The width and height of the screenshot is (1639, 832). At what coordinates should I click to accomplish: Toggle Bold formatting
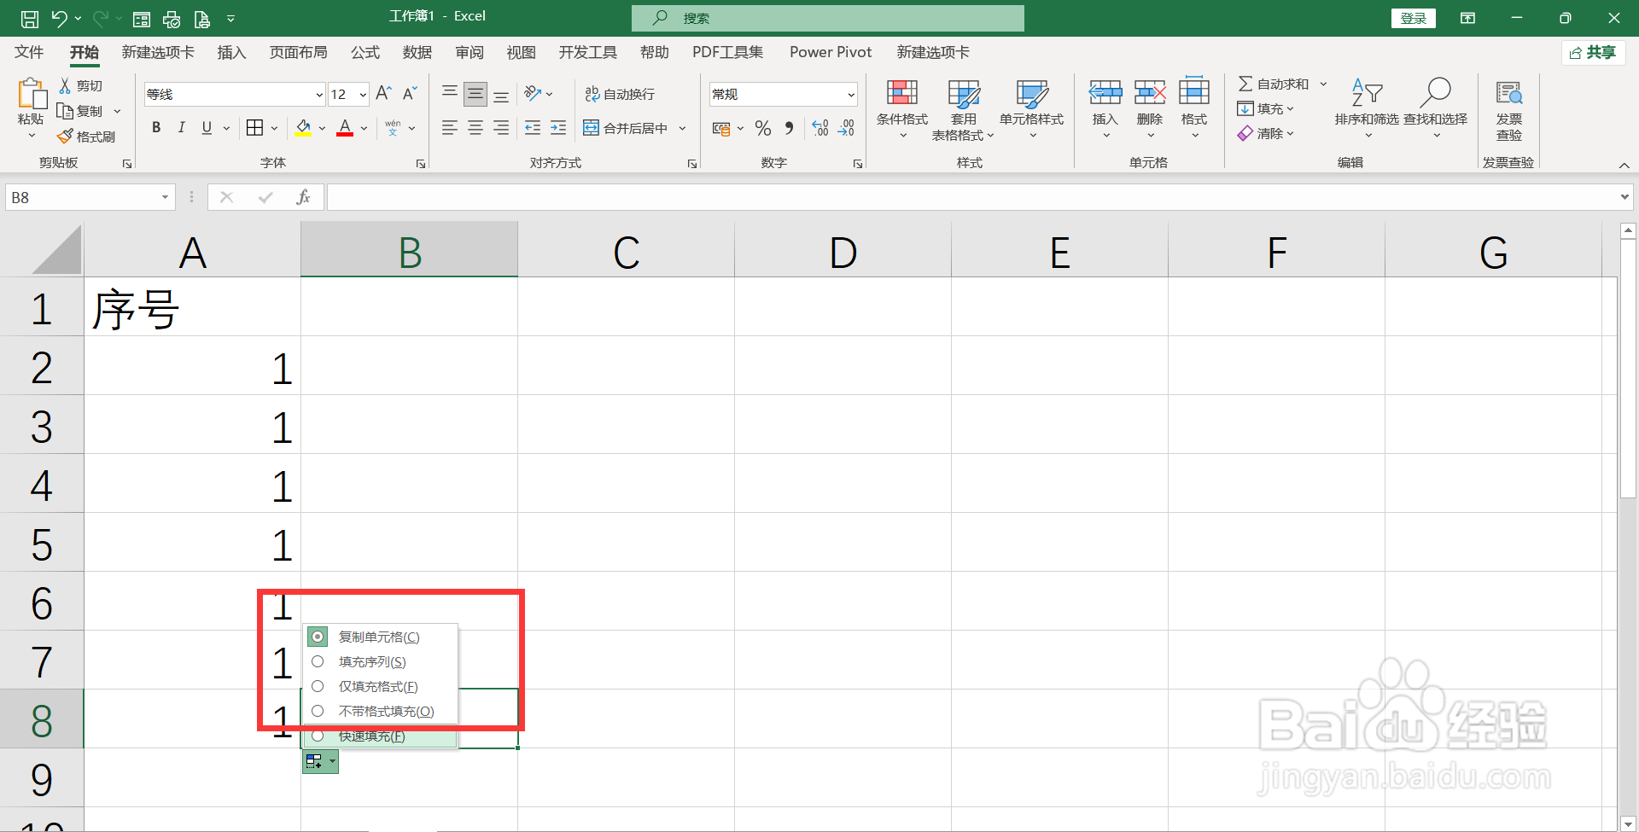156,128
